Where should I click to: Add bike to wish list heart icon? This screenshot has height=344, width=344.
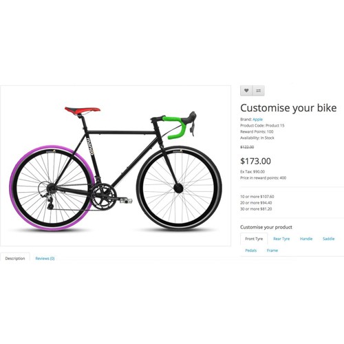click(246, 91)
